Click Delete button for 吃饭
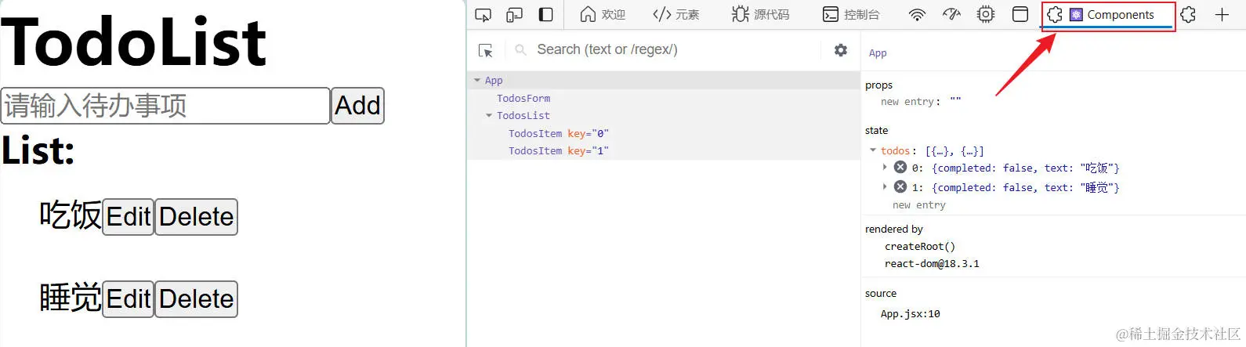The image size is (1246, 347). [x=196, y=217]
